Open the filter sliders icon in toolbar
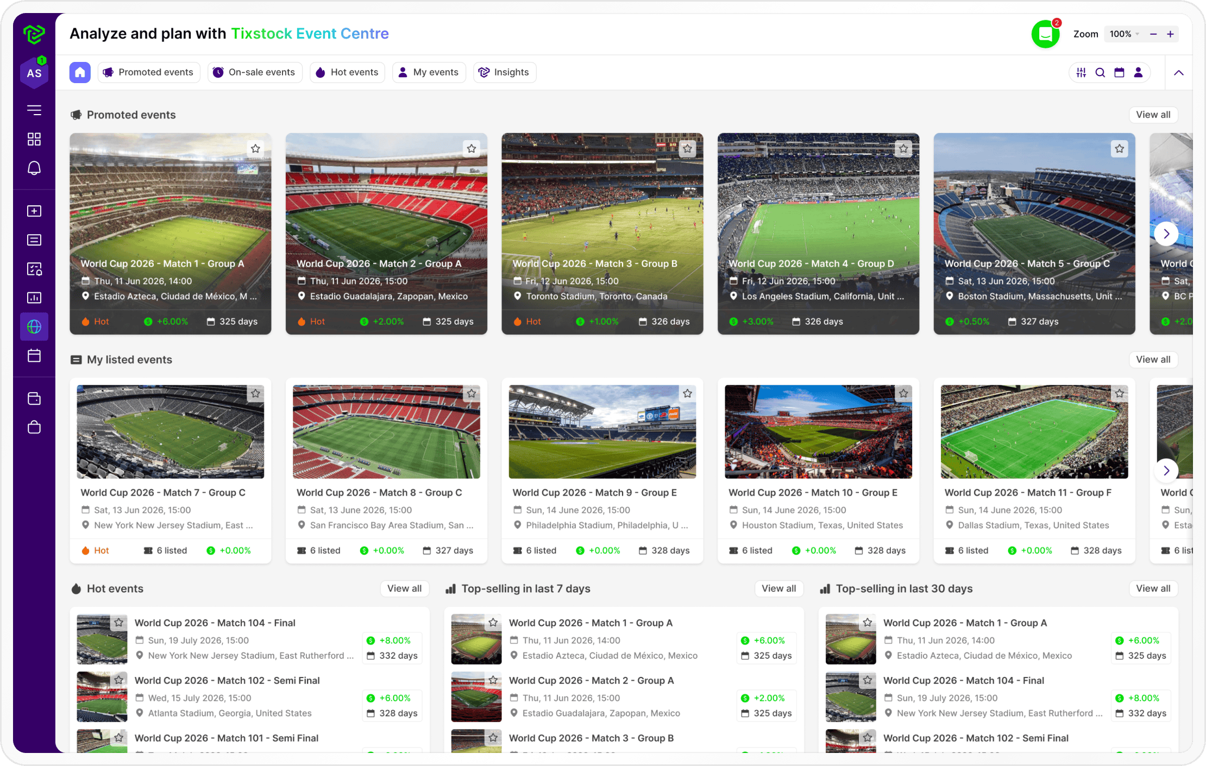 (x=1081, y=72)
